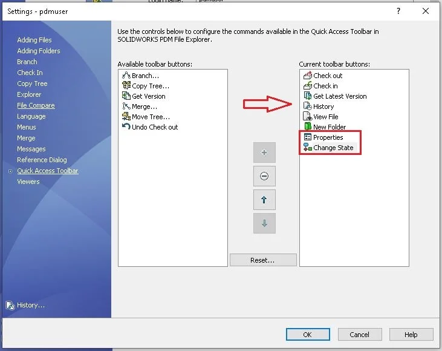
Task: Open the Viewers settings in sidebar
Action: pyautogui.click(x=28, y=182)
